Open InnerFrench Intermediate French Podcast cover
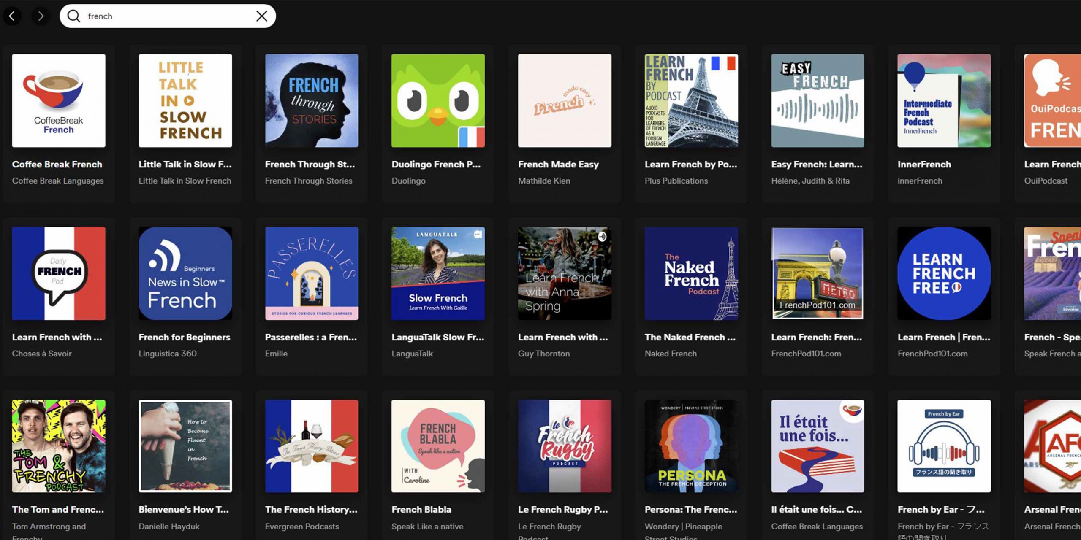Viewport: 1081px width, 540px height. 944,100
